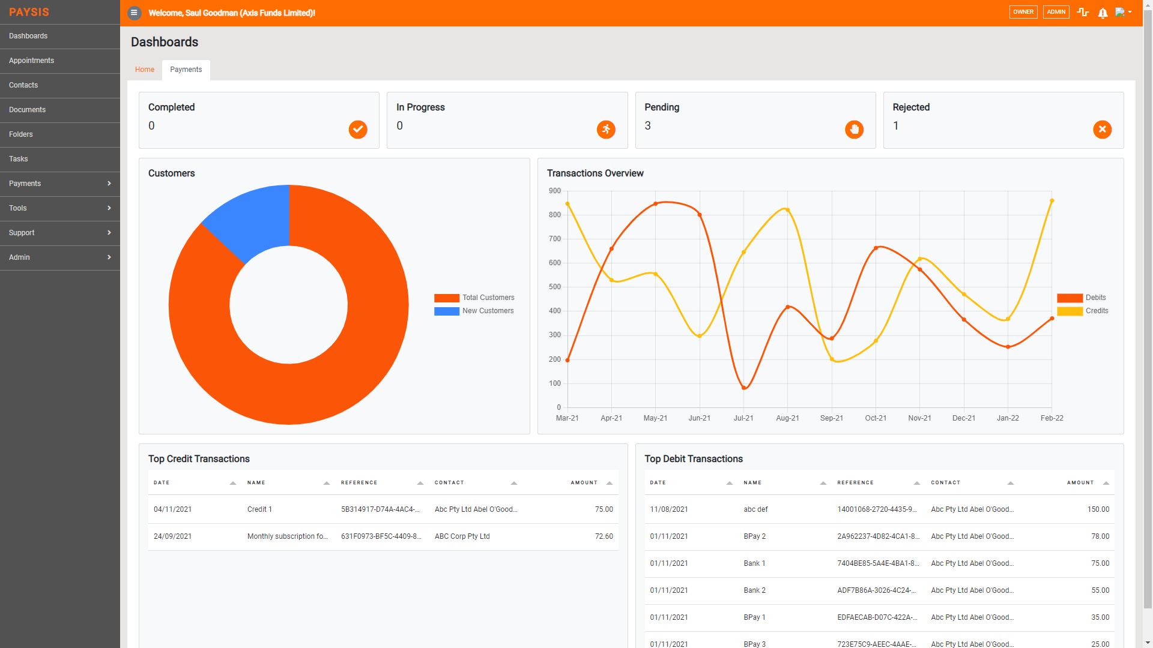Open the notifications bell icon
This screenshot has height=648, width=1153.
pos(1103,13)
